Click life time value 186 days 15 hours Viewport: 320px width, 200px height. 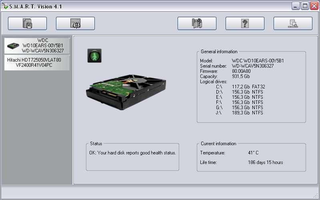point(266,162)
